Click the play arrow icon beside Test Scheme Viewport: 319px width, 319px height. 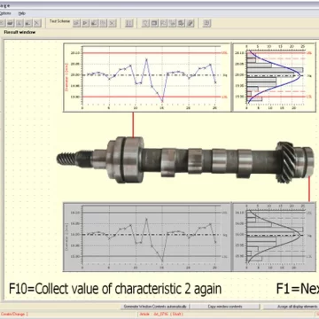point(85,23)
